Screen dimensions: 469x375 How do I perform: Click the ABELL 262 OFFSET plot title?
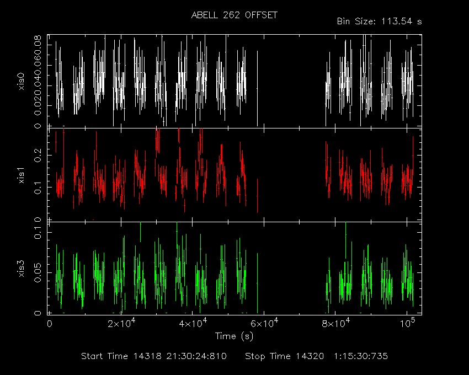point(234,15)
